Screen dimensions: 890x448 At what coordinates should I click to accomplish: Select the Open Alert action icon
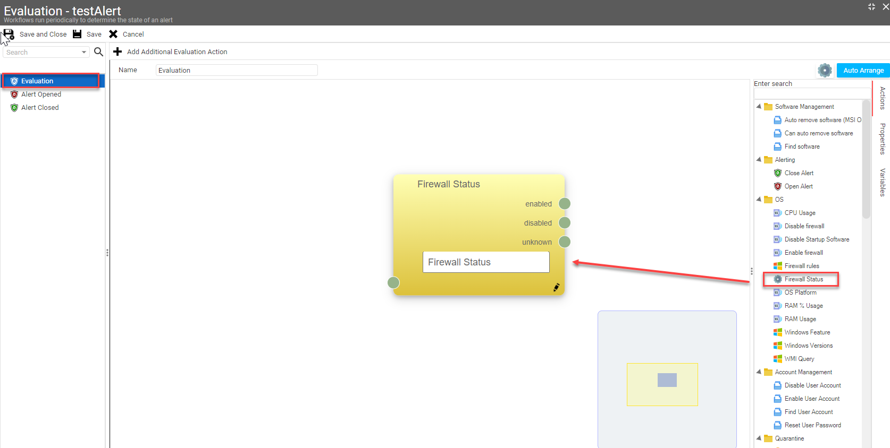(778, 186)
